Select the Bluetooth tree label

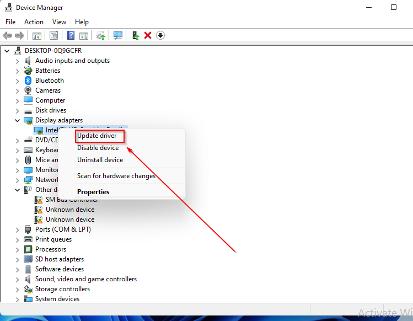(50, 81)
